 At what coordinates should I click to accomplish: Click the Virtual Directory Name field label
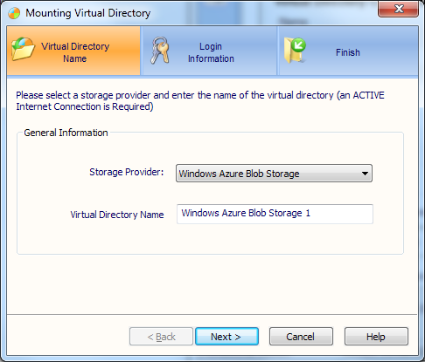(117, 215)
